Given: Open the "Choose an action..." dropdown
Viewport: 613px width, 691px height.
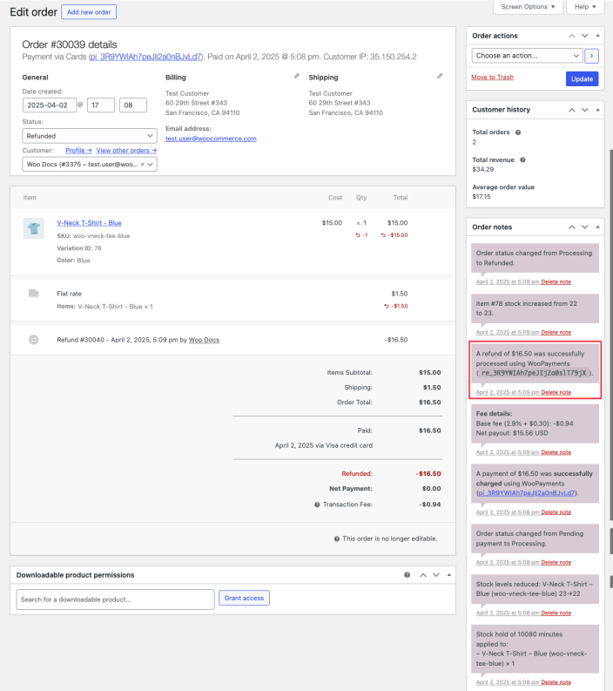Looking at the screenshot, I should point(527,56).
